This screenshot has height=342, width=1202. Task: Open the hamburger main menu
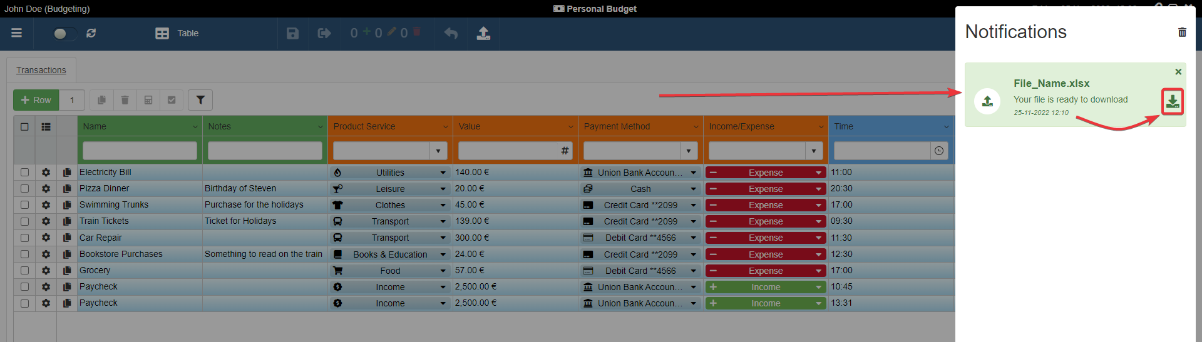pyautogui.click(x=17, y=33)
